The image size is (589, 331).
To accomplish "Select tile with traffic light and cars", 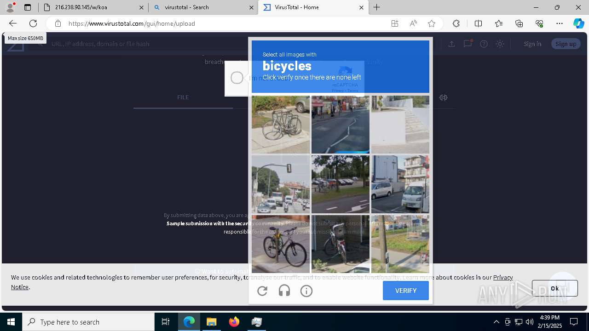I will click(281, 184).
